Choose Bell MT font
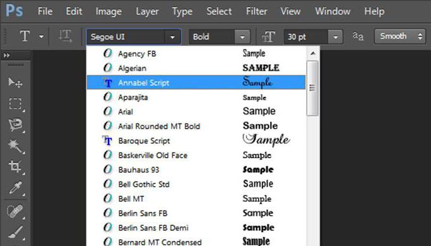 [196, 199]
